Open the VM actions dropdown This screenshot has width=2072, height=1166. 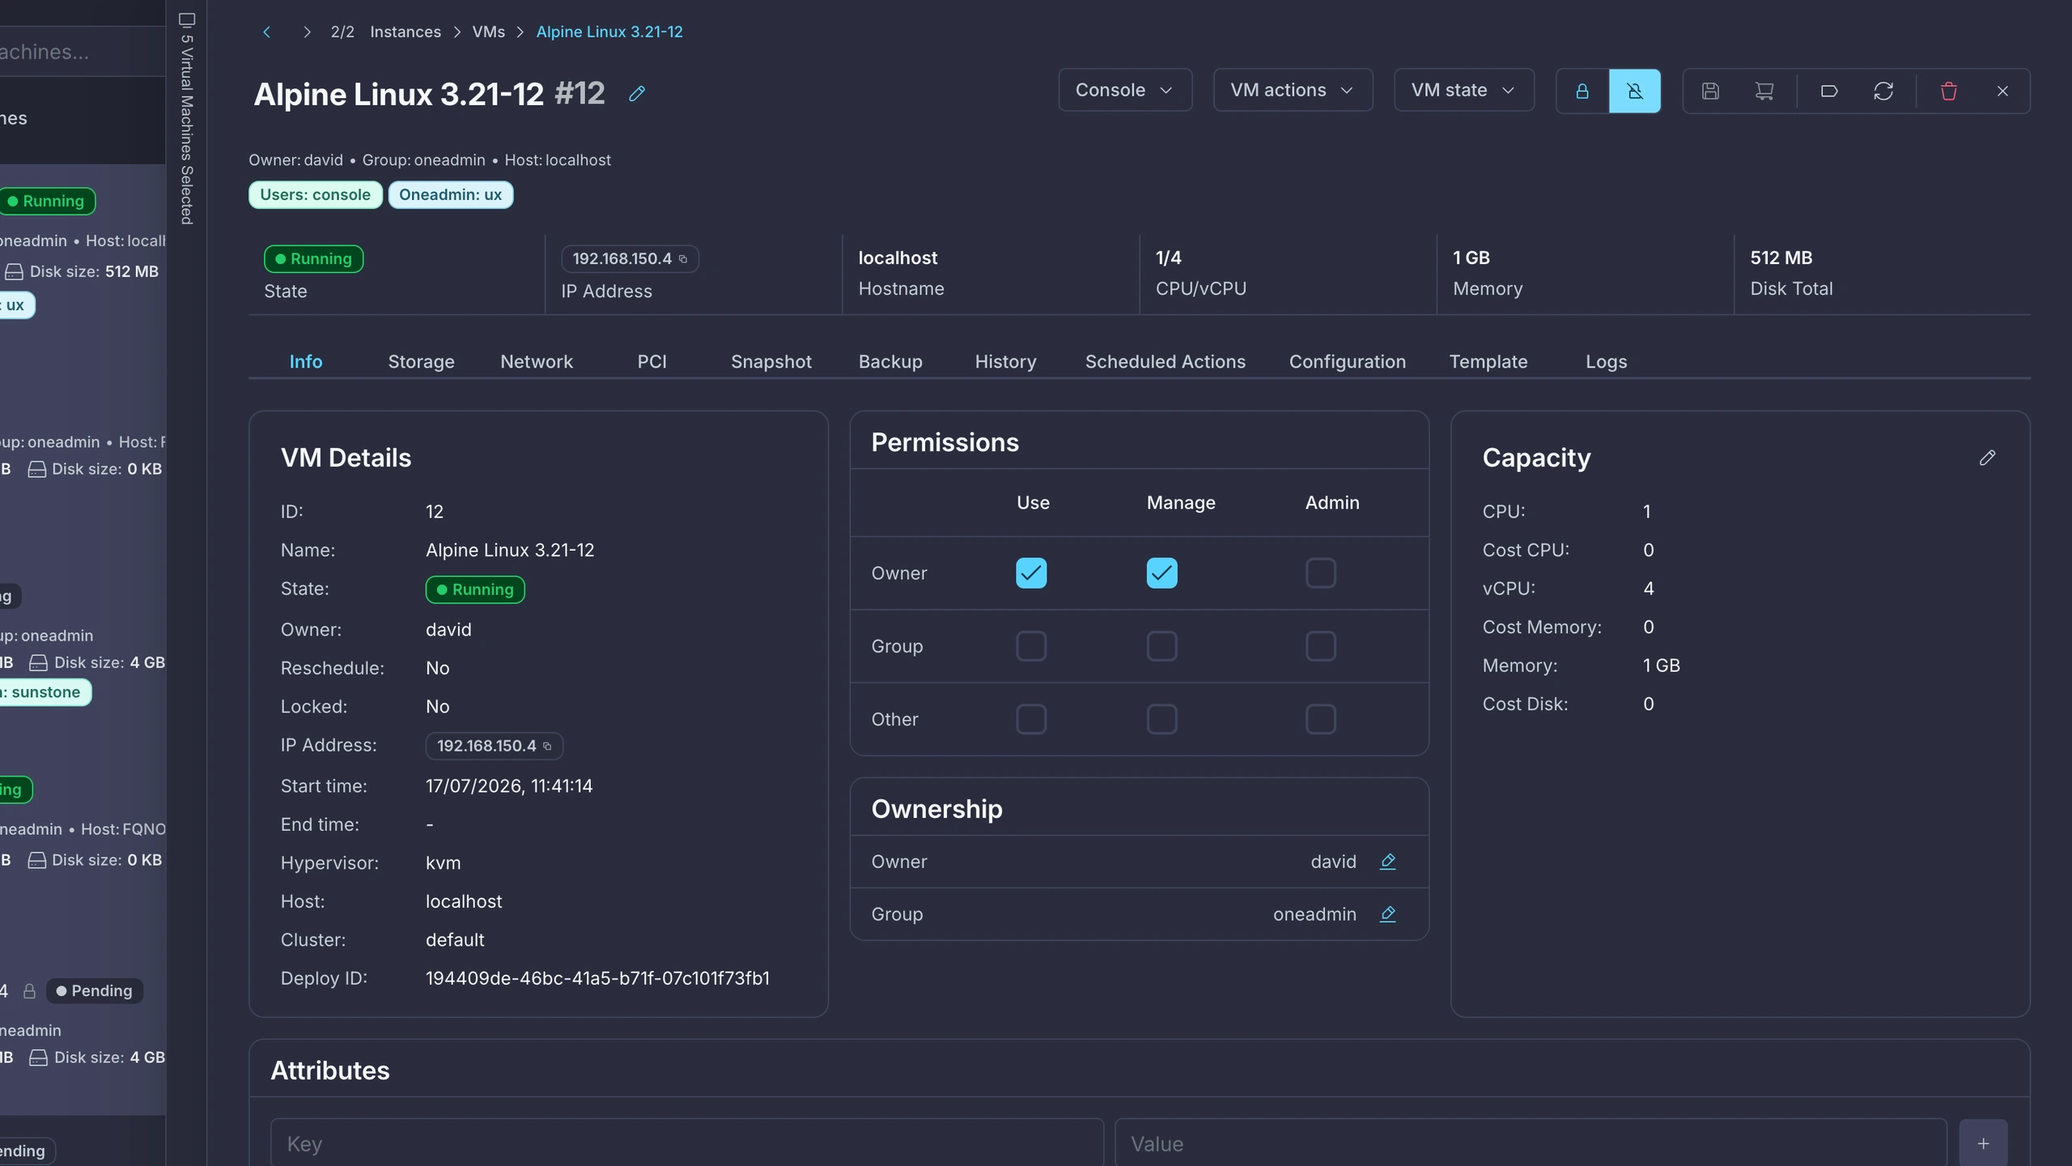click(1293, 90)
